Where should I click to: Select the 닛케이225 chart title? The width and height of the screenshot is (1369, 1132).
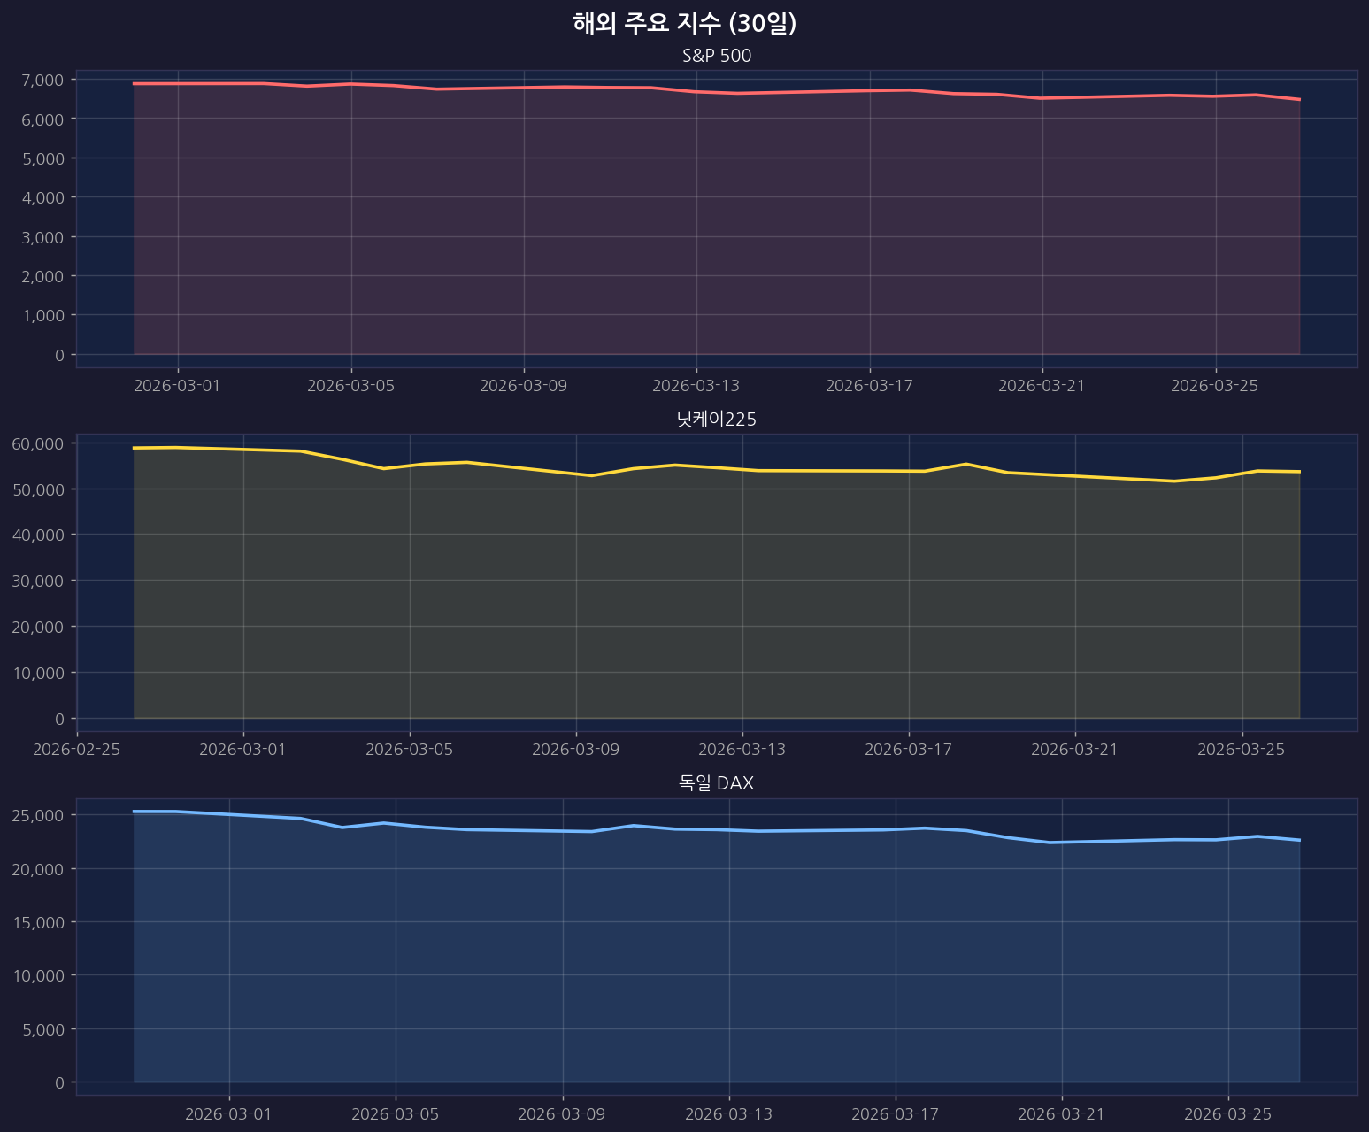[x=716, y=420]
